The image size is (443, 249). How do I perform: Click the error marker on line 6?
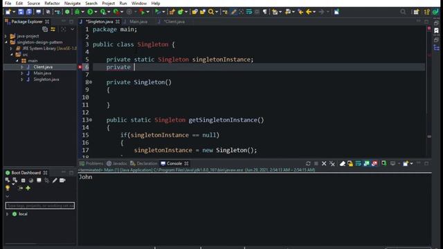click(x=80, y=67)
